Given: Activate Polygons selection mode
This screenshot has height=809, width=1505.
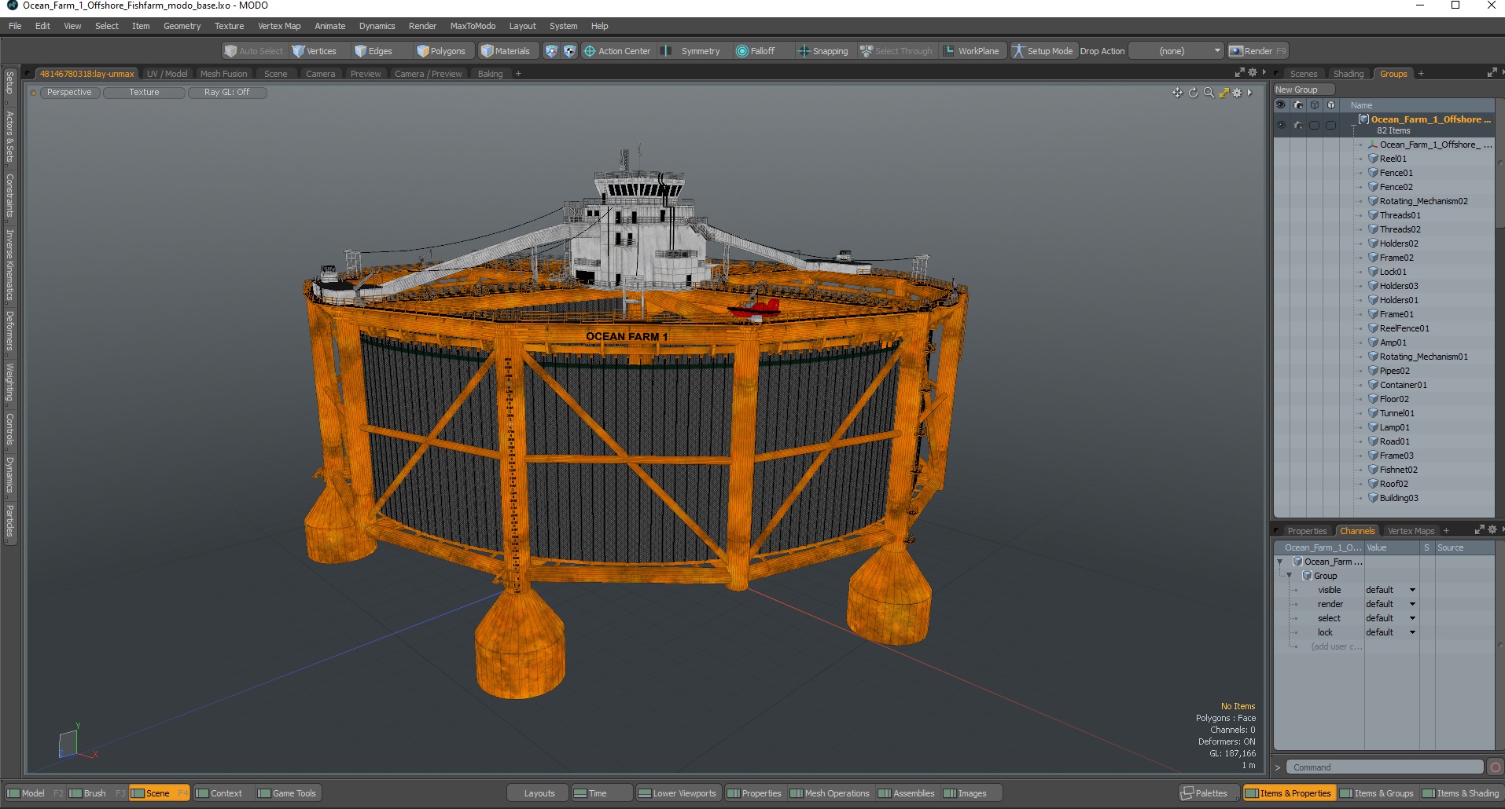Looking at the screenshot, I should click(443, 51).
